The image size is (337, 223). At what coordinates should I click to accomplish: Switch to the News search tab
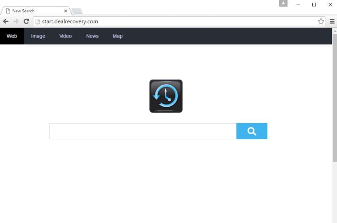point(92,36)
